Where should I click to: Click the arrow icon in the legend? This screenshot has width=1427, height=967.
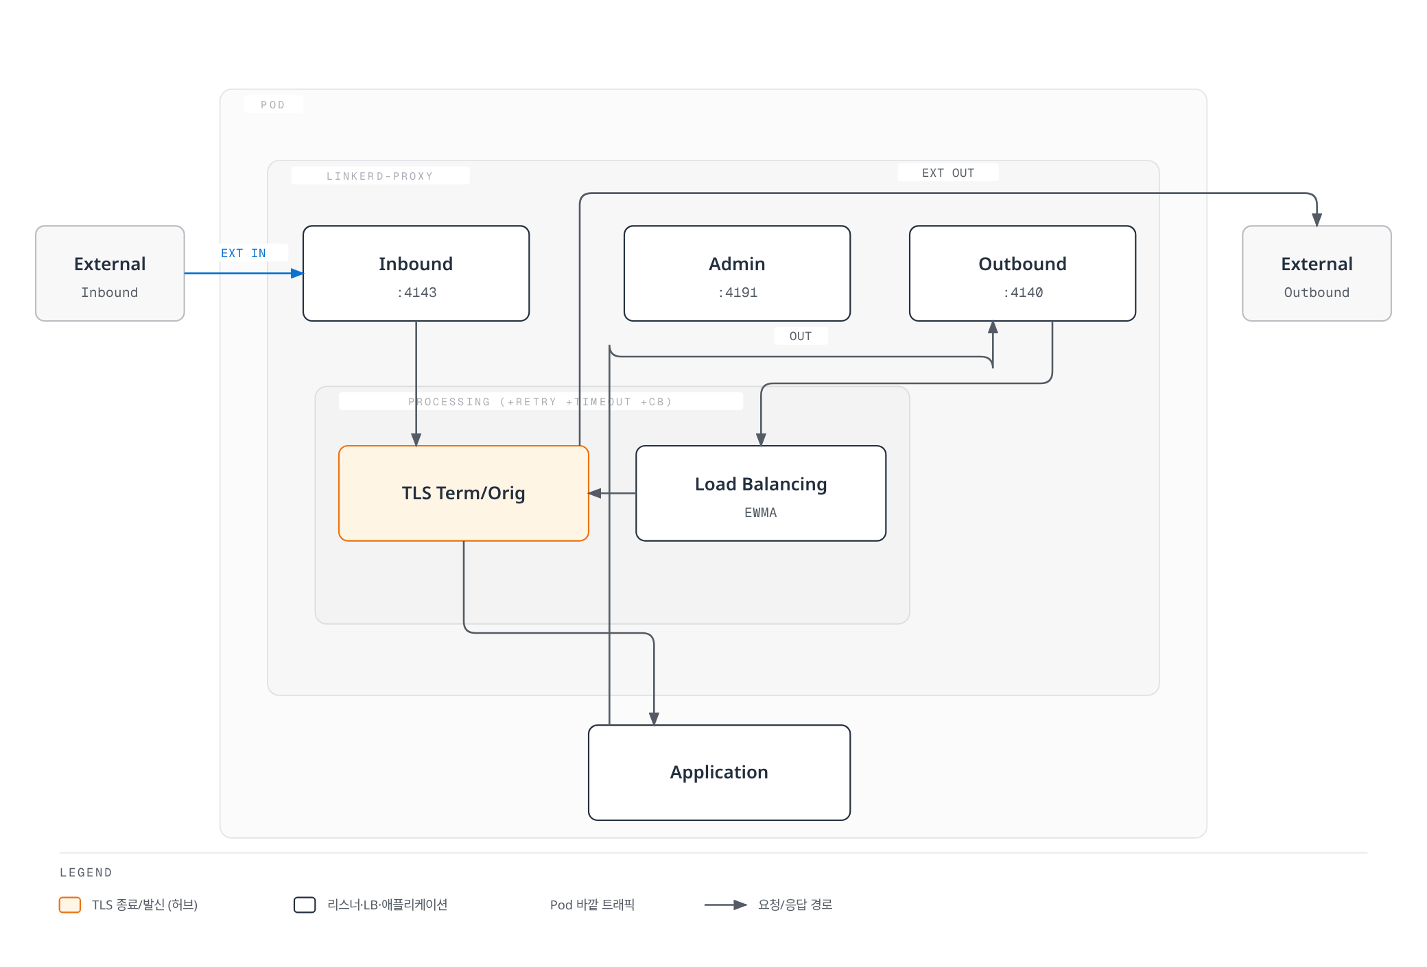[x=726, y=905]
